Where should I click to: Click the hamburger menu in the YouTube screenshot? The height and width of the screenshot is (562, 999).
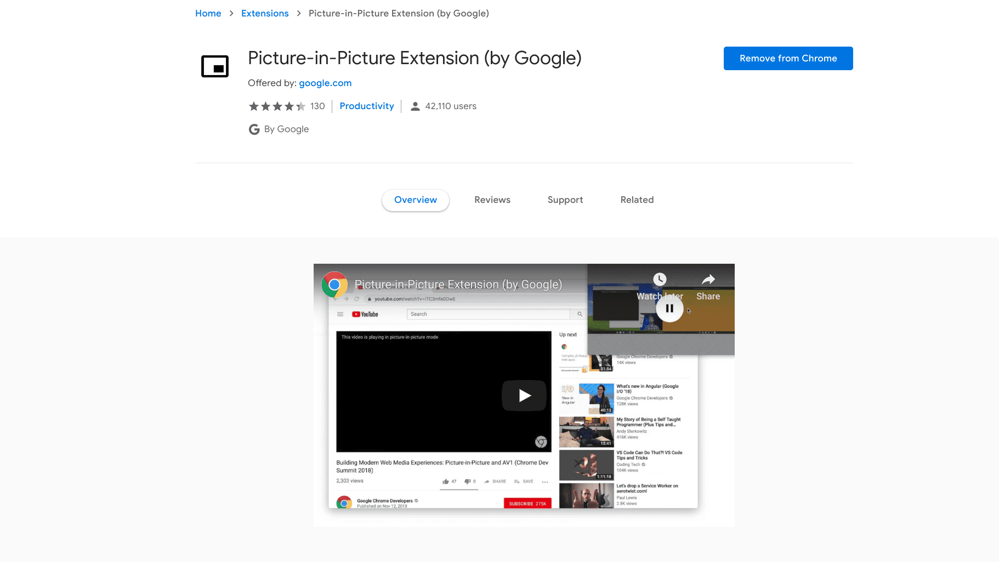pos(340,314)
